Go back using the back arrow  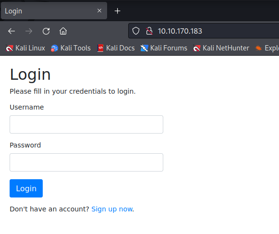click(x=12, y=31)
